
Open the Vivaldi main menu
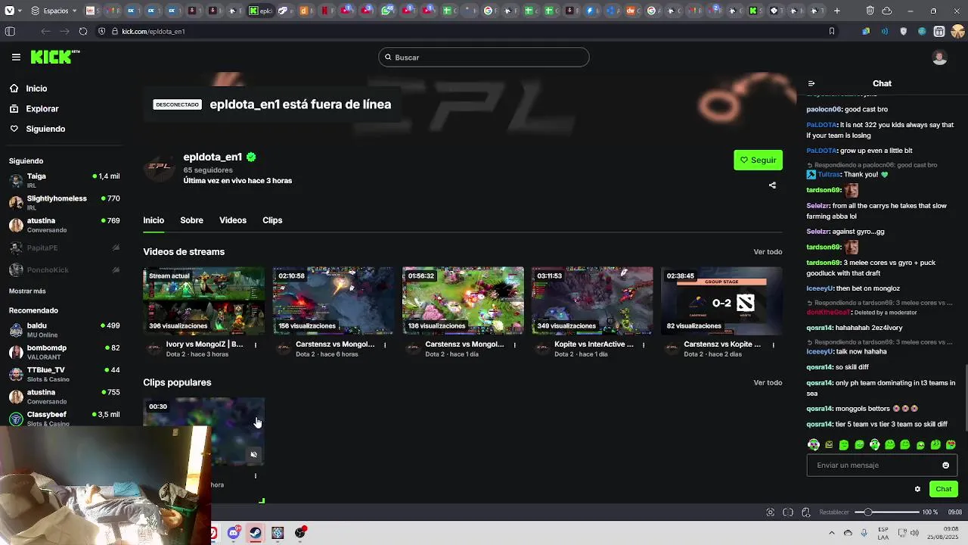(x=14, y=11)
